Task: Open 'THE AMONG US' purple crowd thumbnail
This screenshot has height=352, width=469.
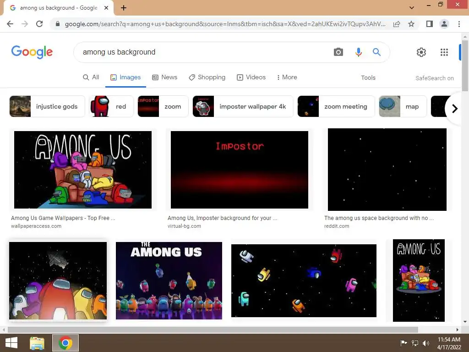Action: point(169,281)
